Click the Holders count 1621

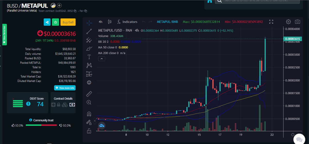(73, 72)
